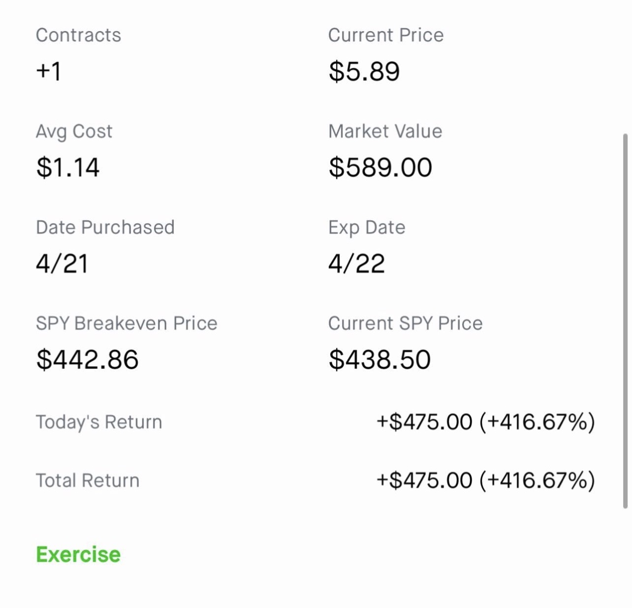Click the $1.14 average cost value

pos(68,168)
